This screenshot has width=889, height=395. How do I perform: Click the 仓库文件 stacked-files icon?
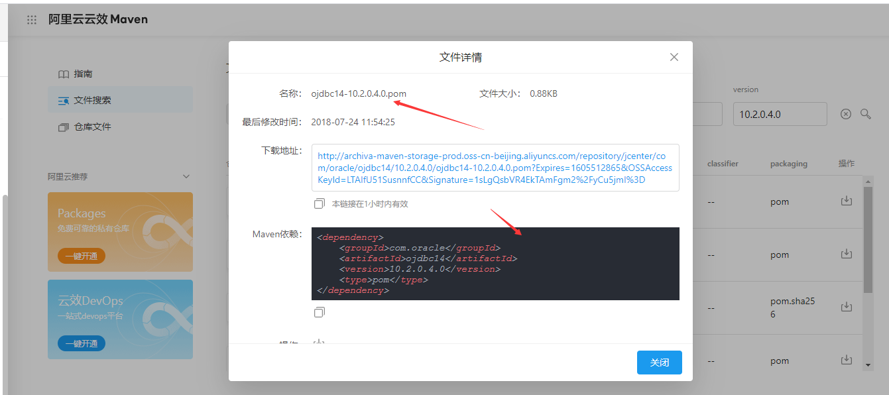tap(64, 127)
